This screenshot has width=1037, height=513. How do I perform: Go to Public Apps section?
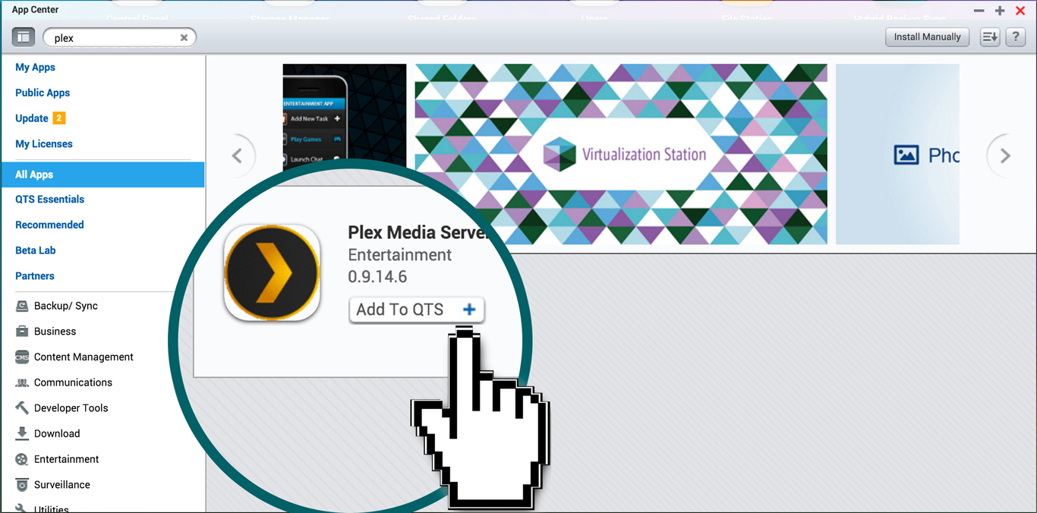[43, 93]
